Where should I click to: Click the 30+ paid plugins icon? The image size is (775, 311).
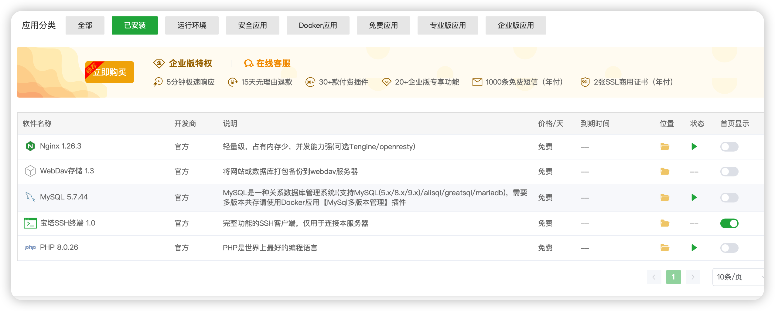[310, 82]
